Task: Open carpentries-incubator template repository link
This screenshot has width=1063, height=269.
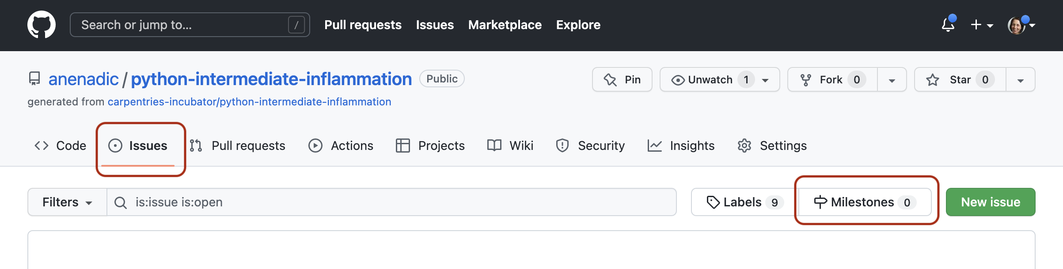Action: [249, 102]
